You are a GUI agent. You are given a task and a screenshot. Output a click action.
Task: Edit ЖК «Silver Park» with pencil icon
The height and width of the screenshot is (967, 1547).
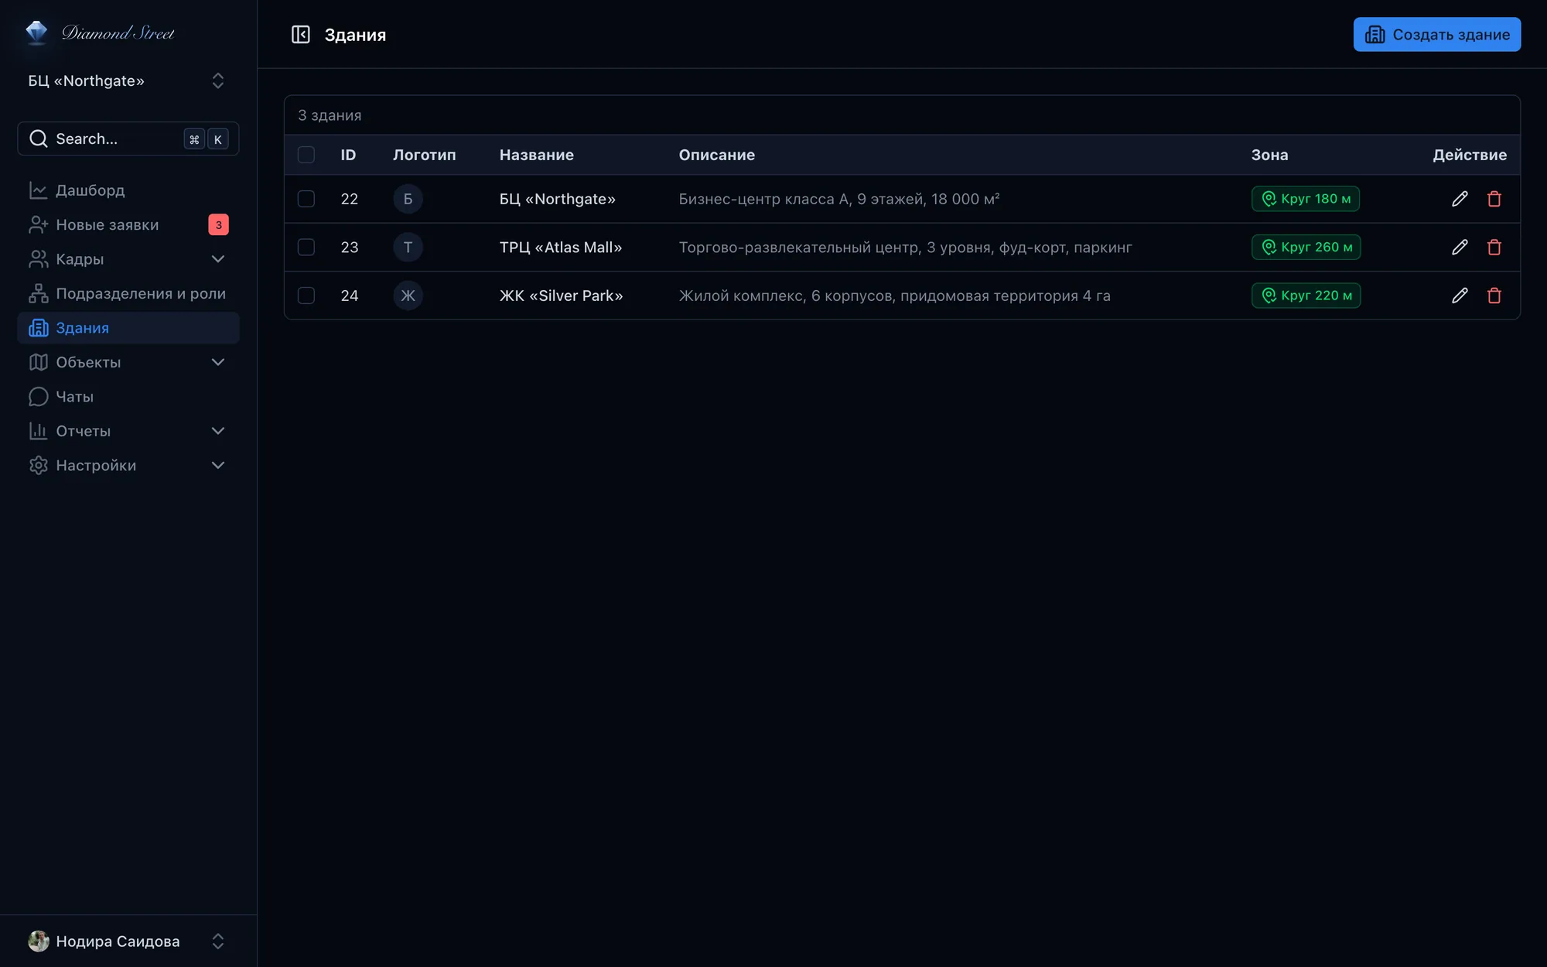point(1460,296)
